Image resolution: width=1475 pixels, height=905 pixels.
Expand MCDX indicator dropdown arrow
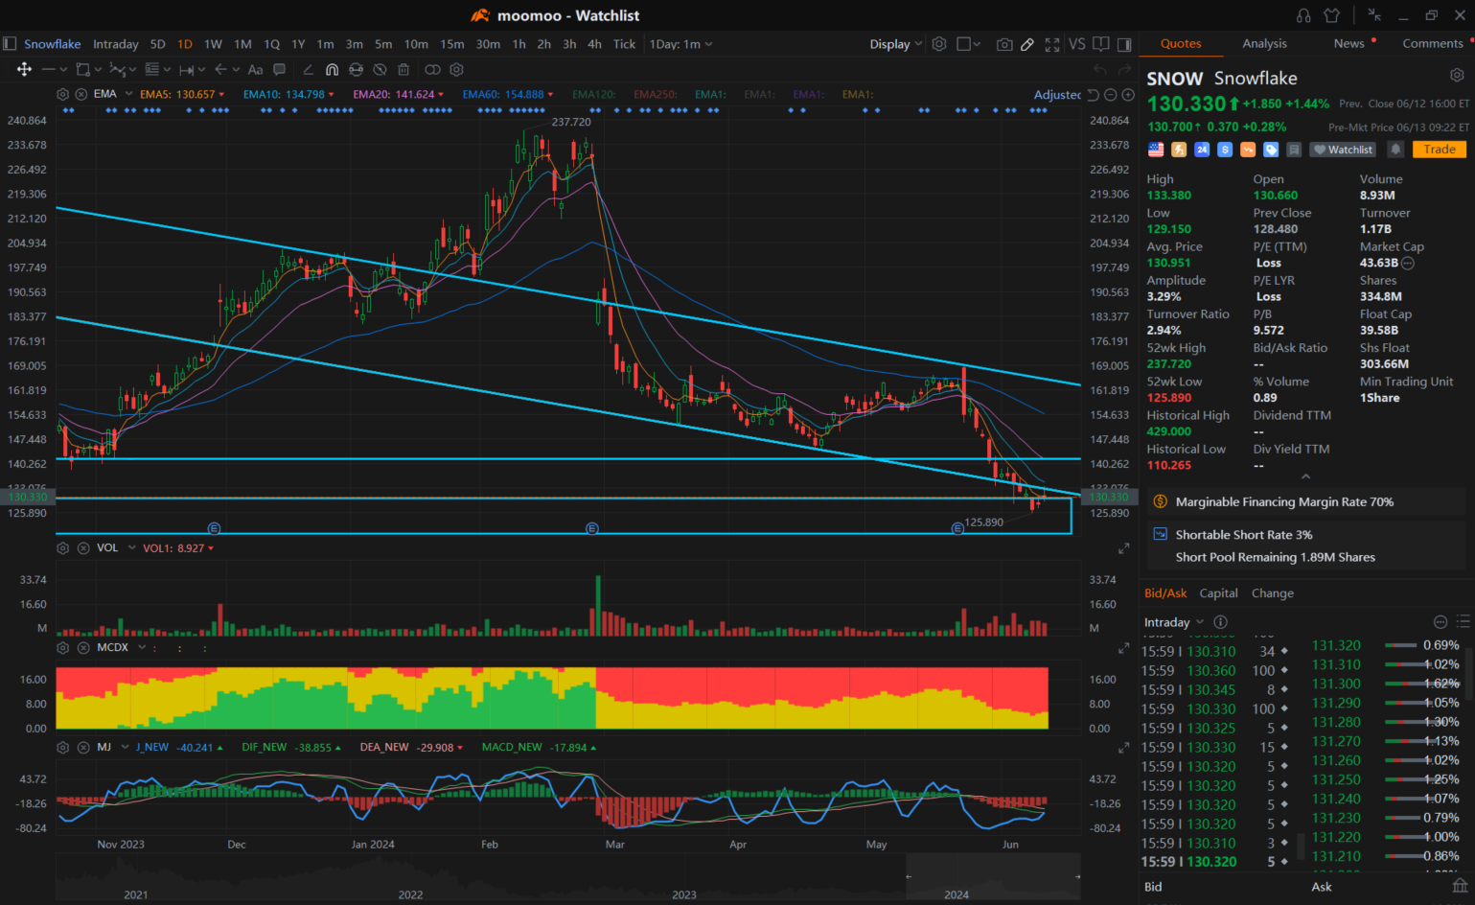(141, 648)
